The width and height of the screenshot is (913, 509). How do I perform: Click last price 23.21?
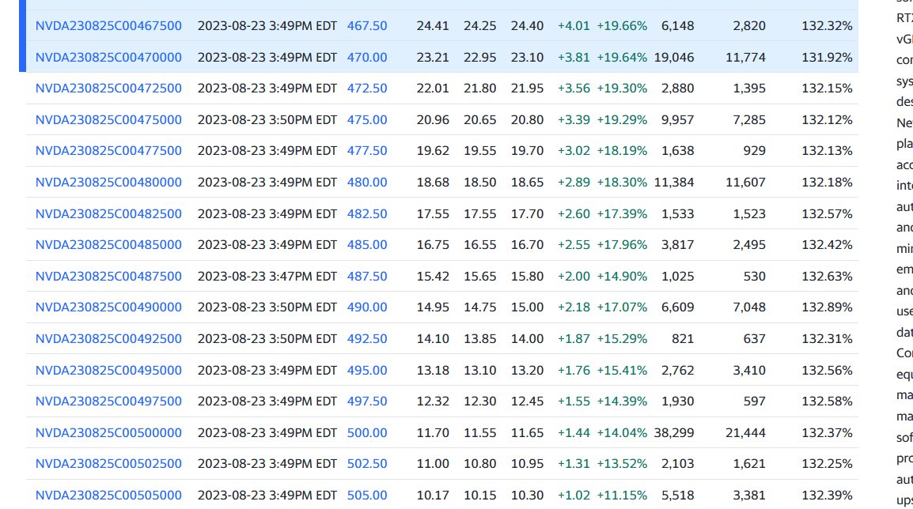[433, 57]
